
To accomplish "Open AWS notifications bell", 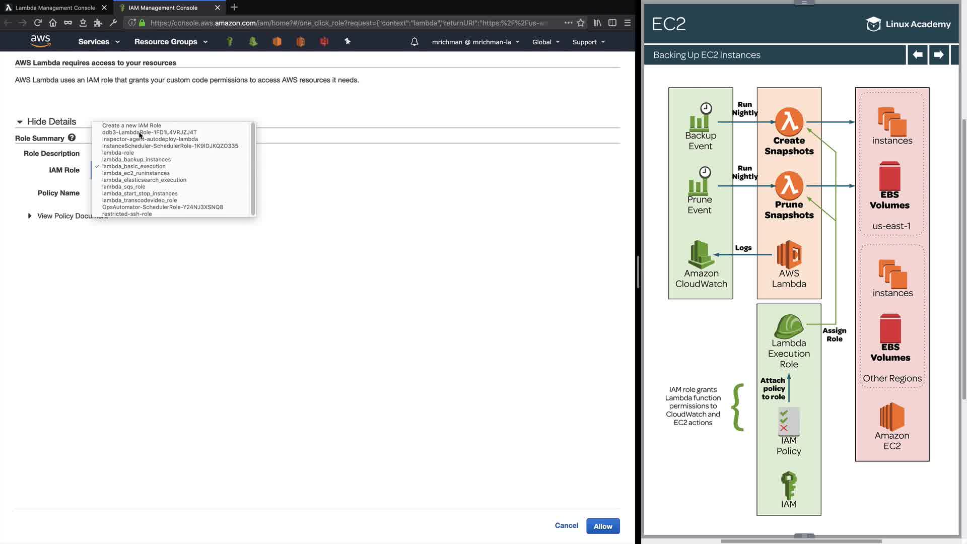I will pyautogui.click(x=414, y=42).
